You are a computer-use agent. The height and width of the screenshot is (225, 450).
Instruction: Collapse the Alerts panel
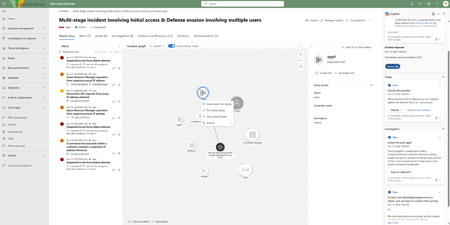coord(119,46)
